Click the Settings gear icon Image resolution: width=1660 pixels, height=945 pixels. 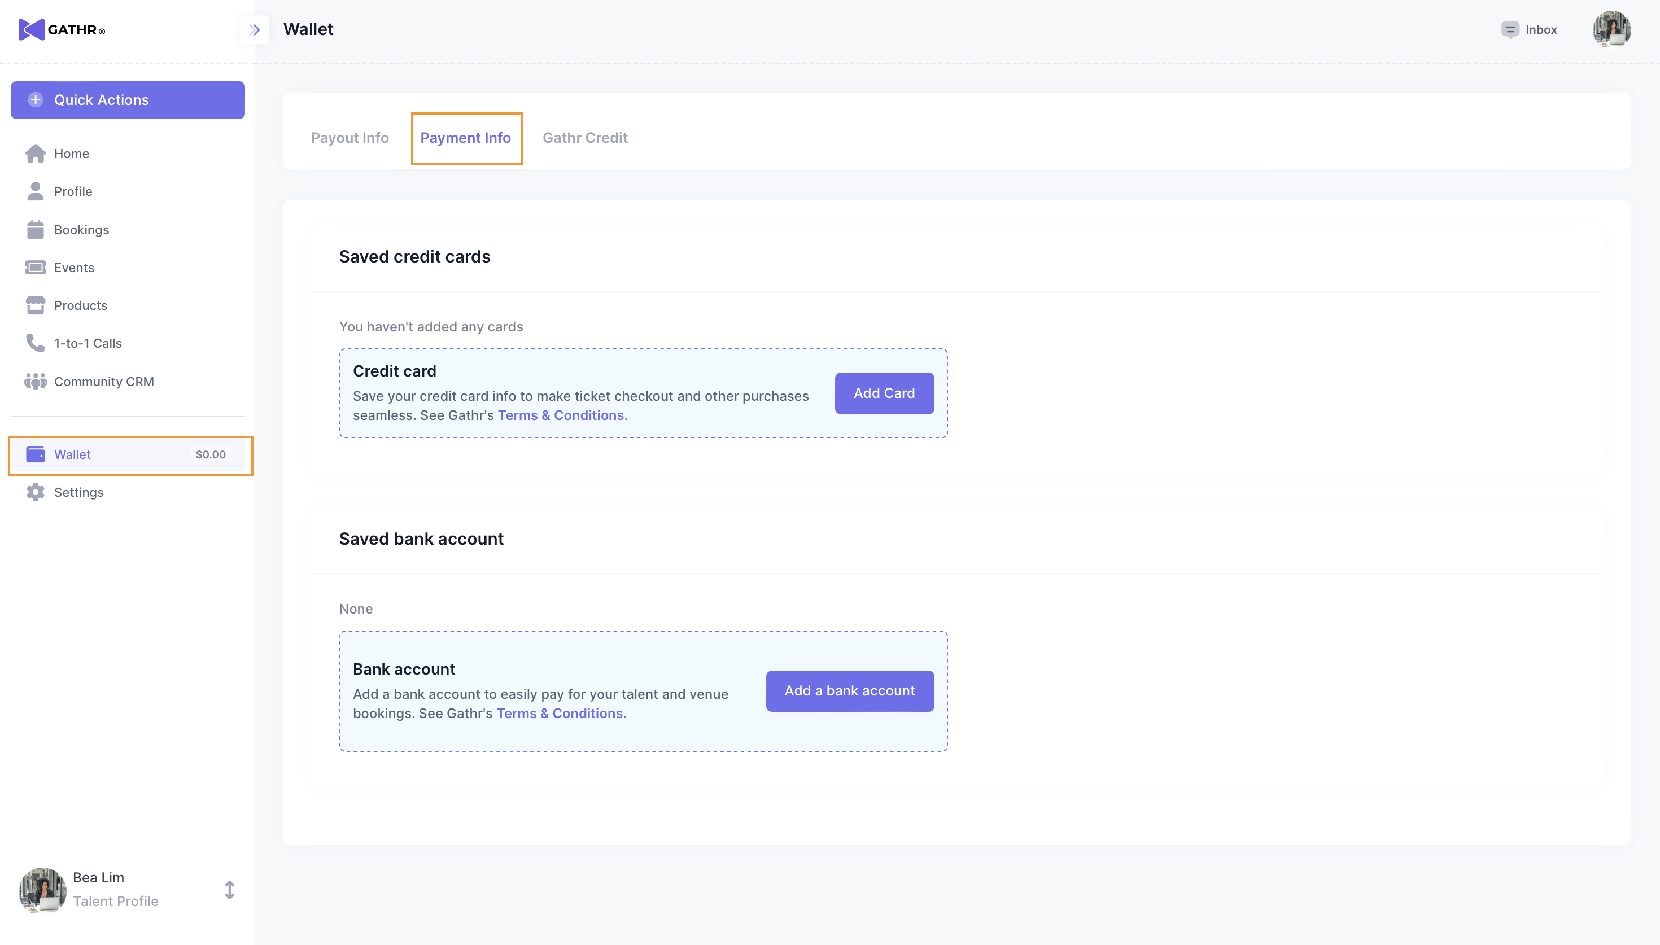pyautogui.click(x=35, y=493)
